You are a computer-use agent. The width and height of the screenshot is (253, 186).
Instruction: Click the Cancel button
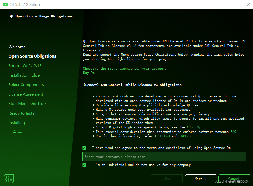(x=234, y=179)
